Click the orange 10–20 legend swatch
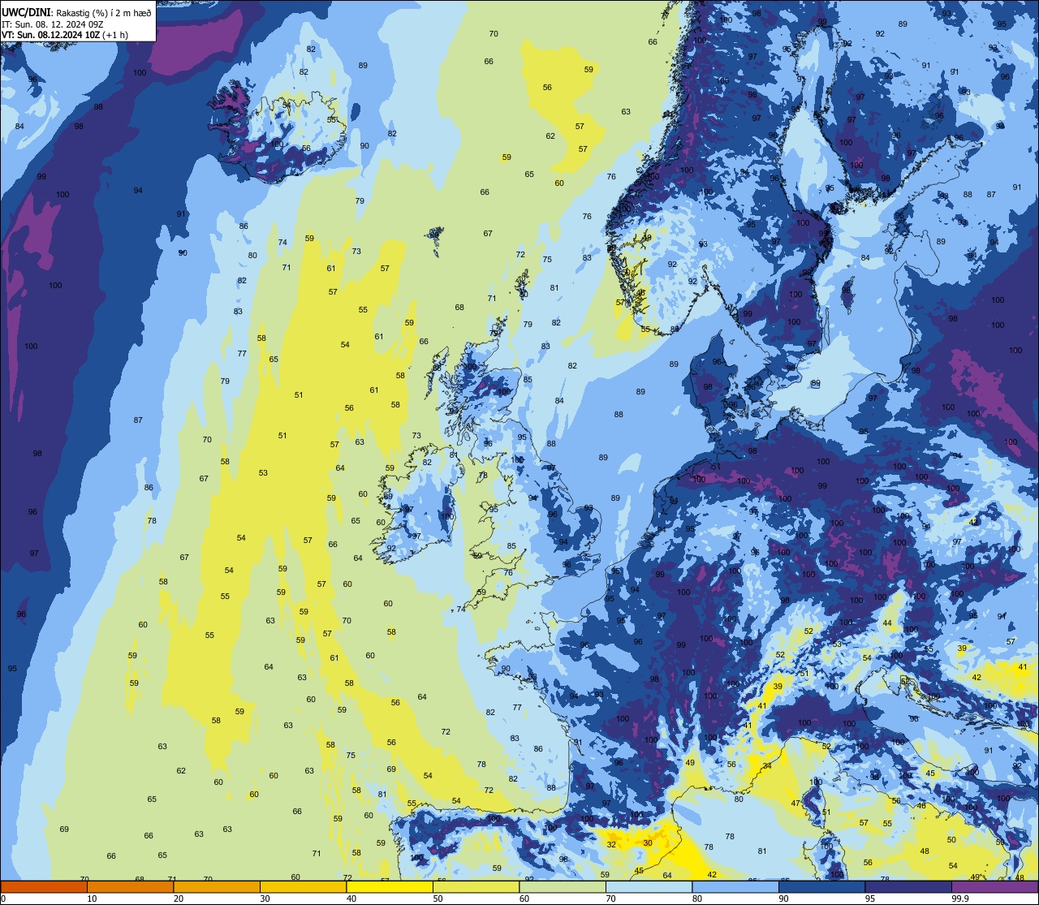Screen dimensions: 1039x905 click(130, 887)
